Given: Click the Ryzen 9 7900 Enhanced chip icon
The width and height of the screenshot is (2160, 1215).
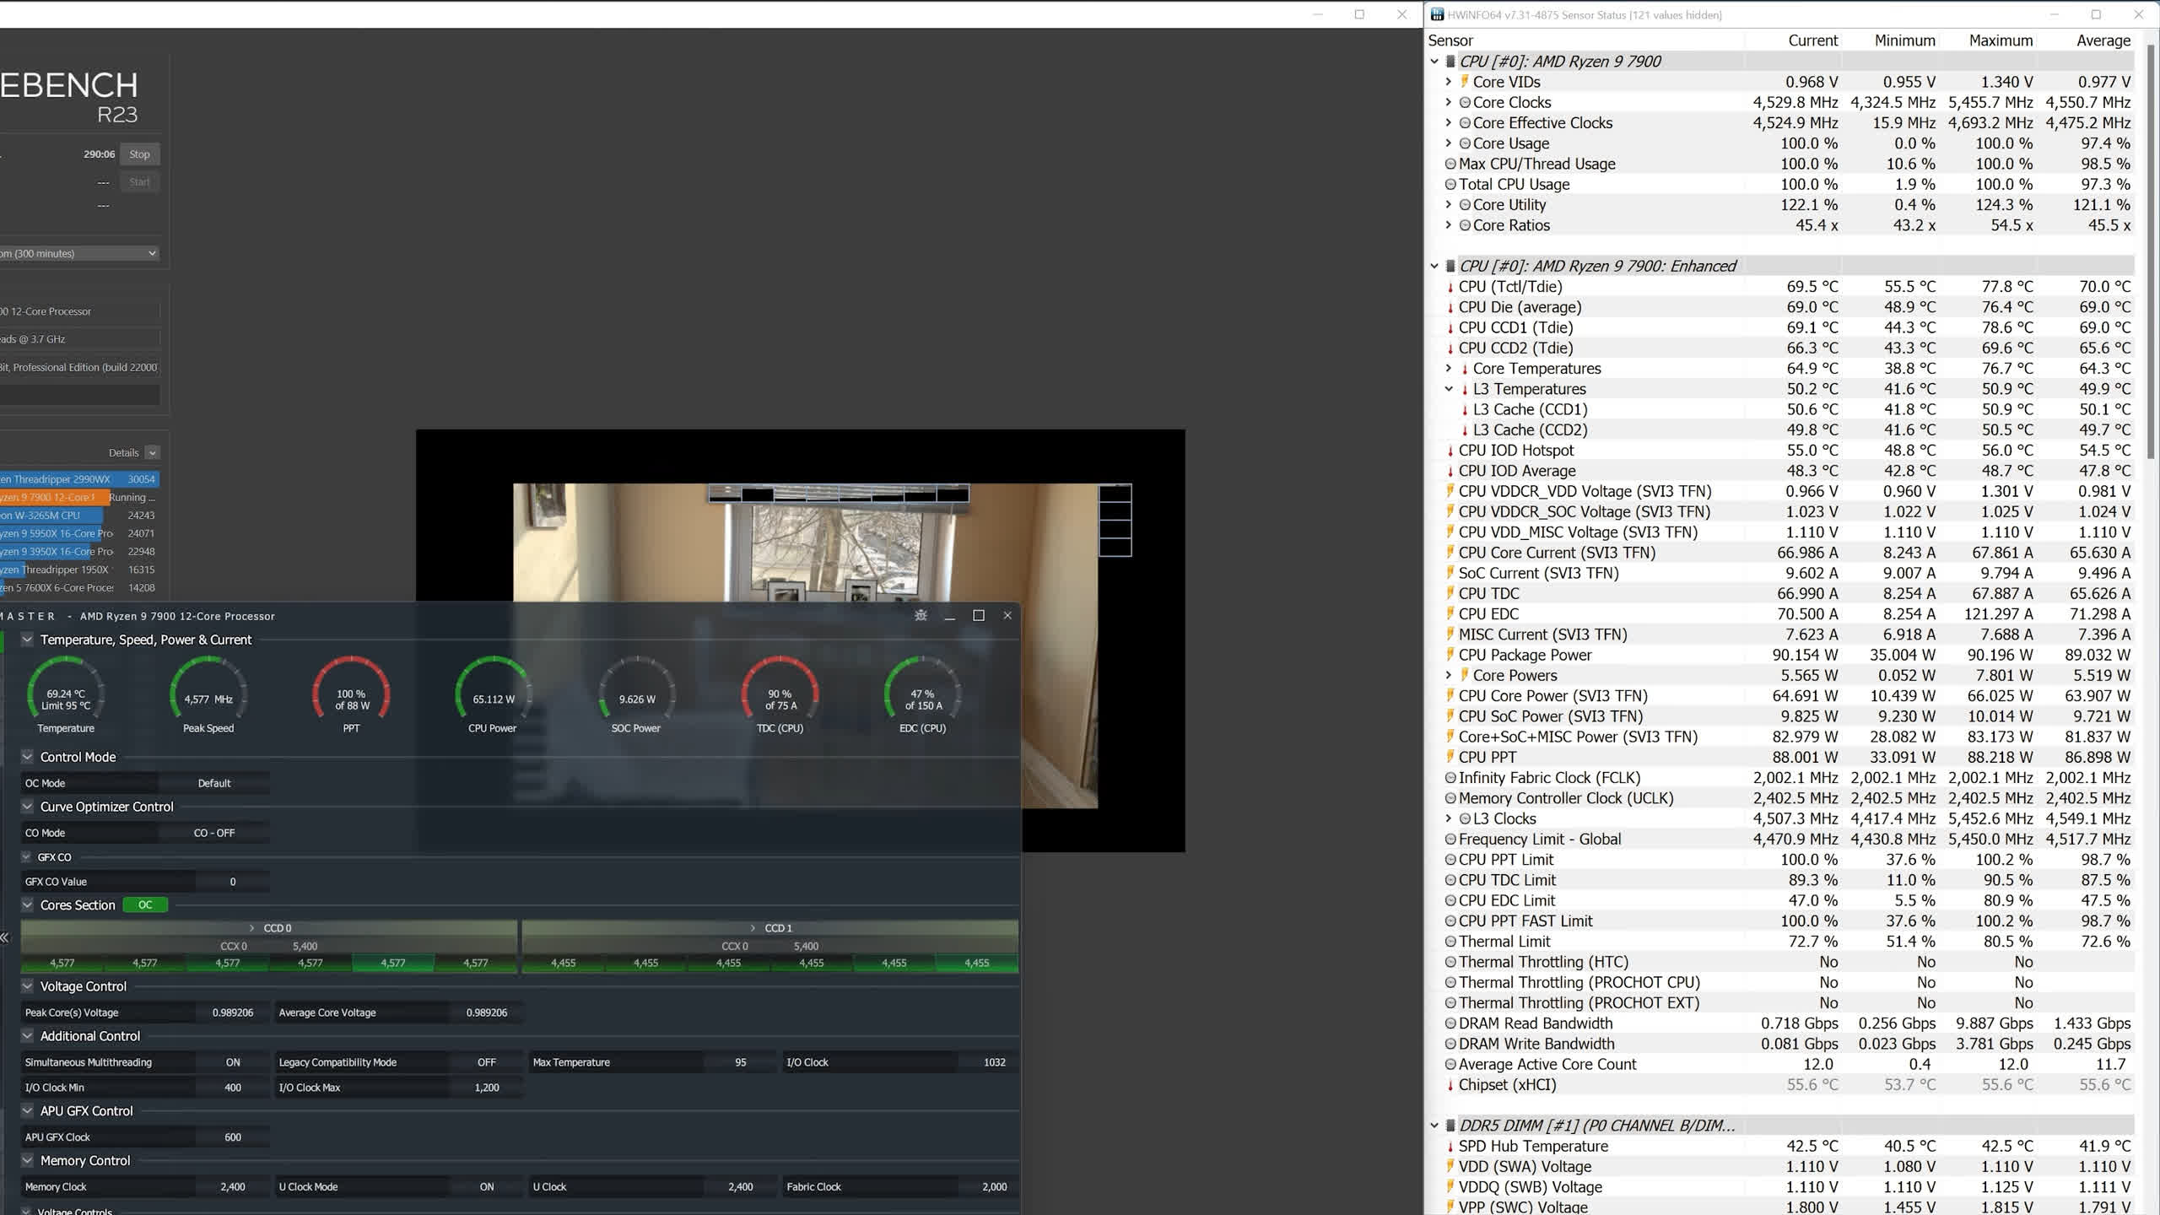Looking at the screenshot, I should tap(1450, 266).
